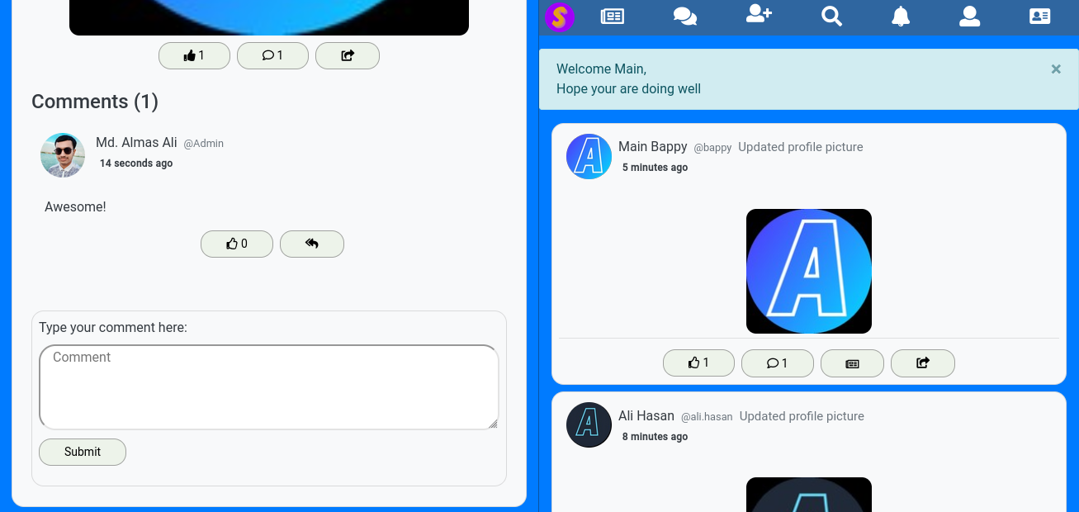Open the add friend icon in navbar

point(759,14)
